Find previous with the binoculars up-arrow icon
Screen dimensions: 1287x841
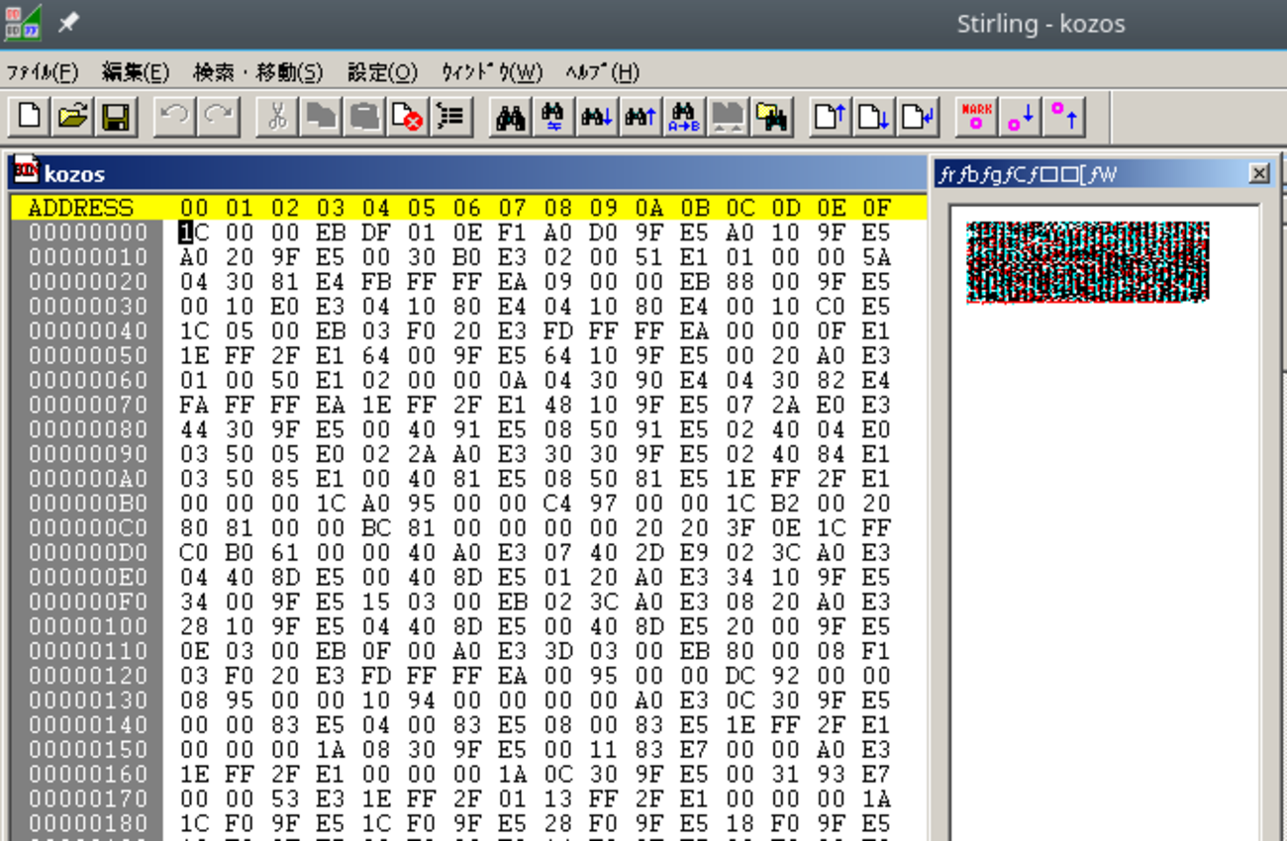point(641,117)
